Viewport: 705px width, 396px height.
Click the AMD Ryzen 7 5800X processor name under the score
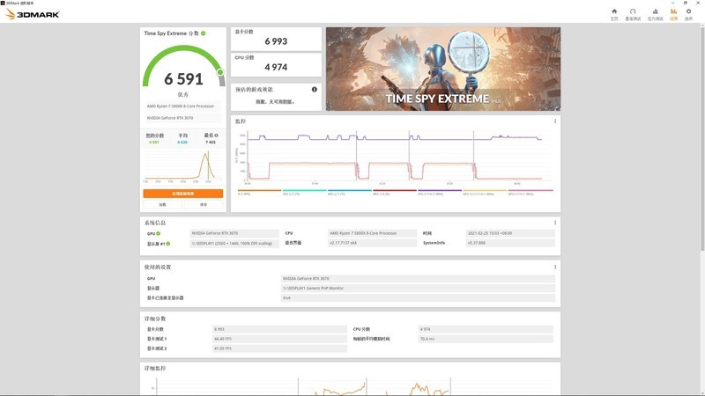pos(181,106)
